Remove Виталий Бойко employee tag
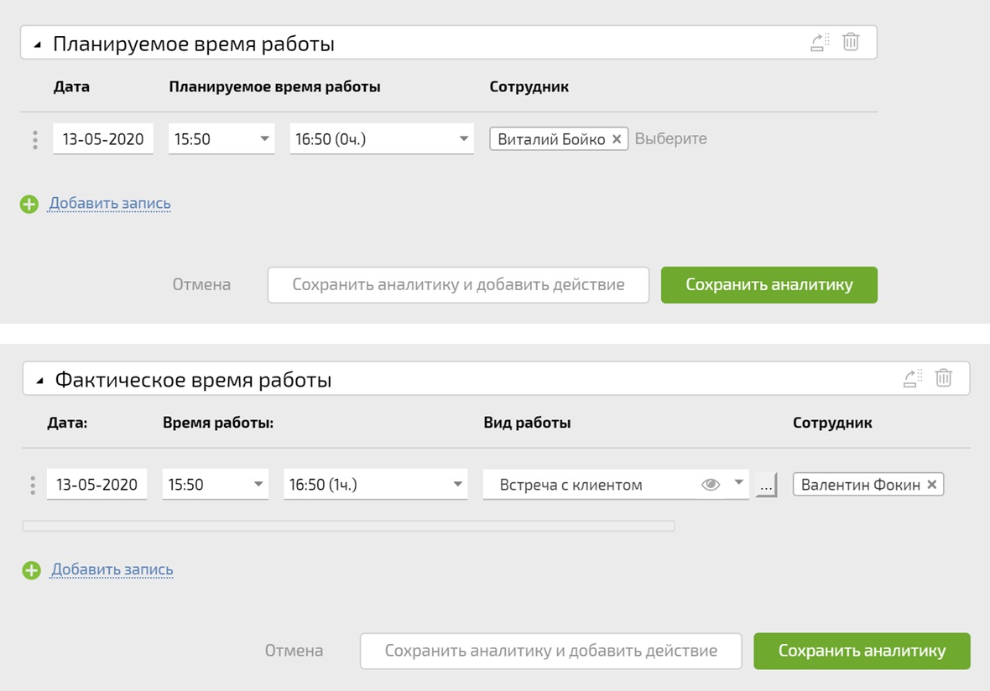Viewport: 990px width, 691px height. (617, 139)
